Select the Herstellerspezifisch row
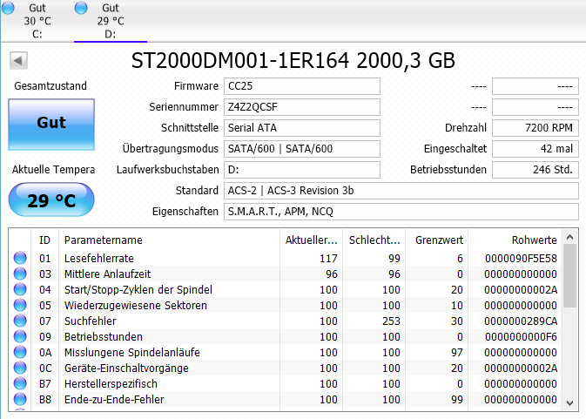 pyautogui.click(x=285, y=384)
